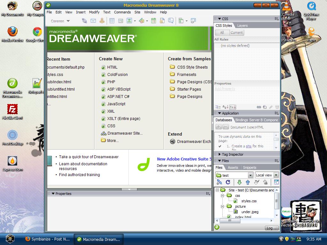Click the Tag Chooser icon
The image size is (327, 245).
[193, 21]
